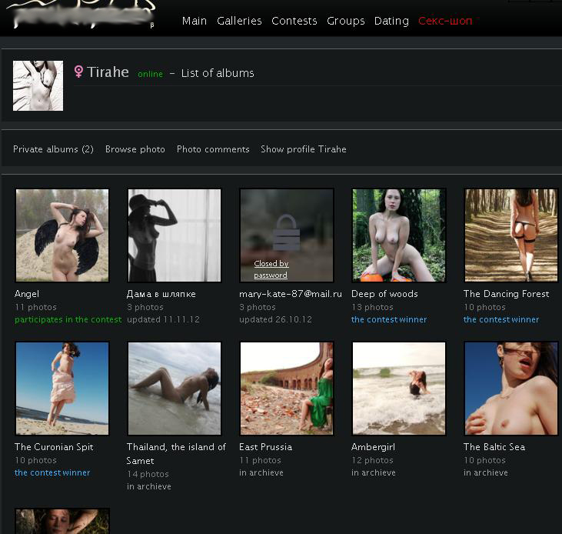Select in archieve under East Prussia
Viewport: 562px width, 534px height.
tap(261, 472)
